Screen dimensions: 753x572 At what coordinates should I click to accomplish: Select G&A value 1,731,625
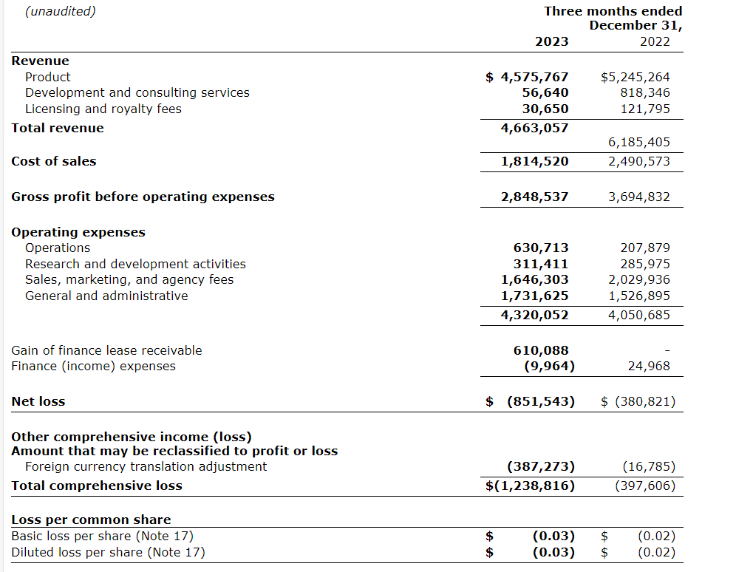(534, 296)
